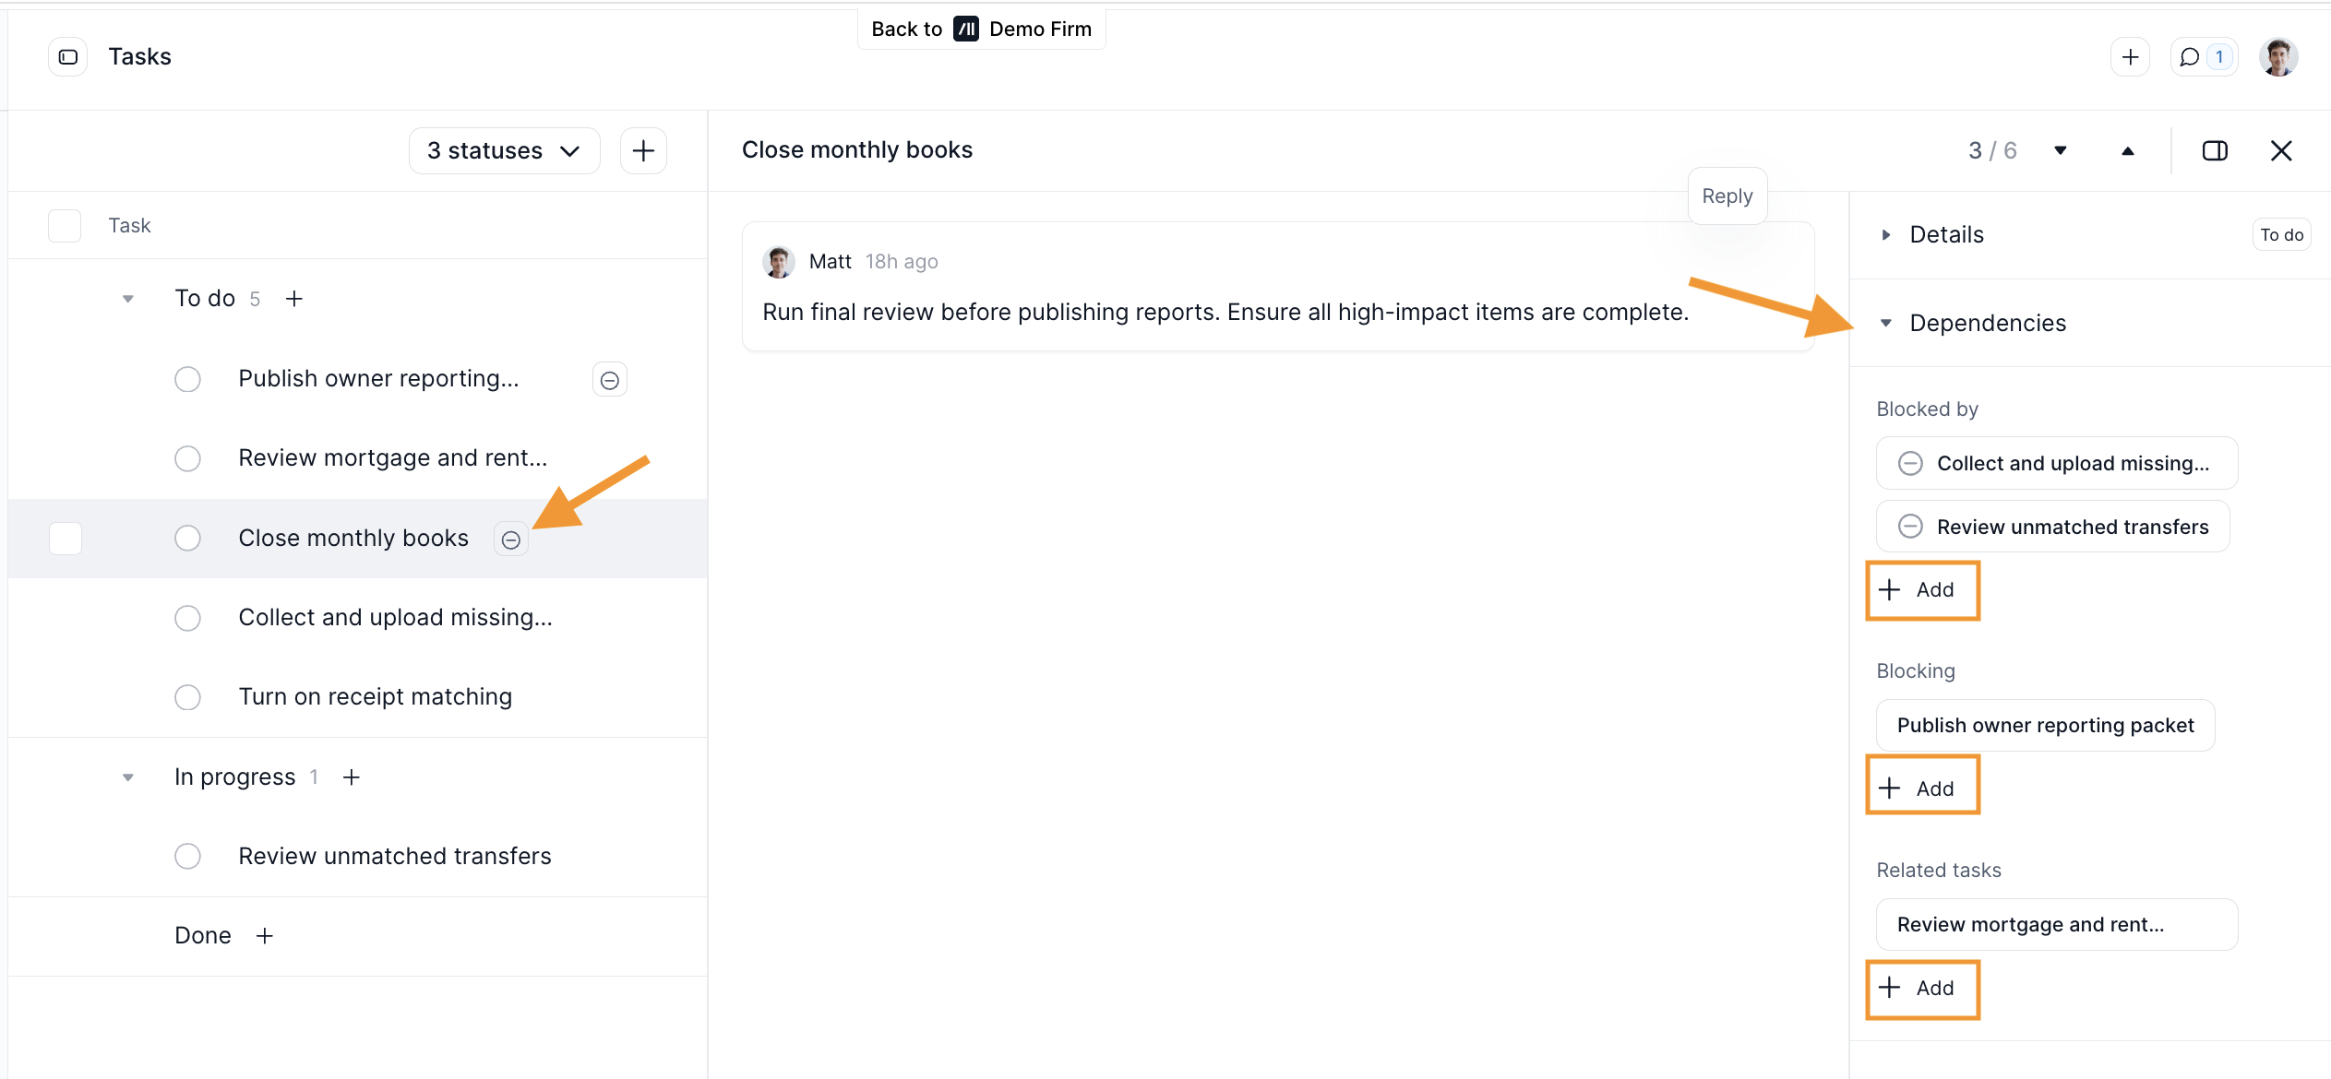Screen dimensions: 2331x1079
Task: Check the row checkbox for "Close monthly books"
Action: 65,539
